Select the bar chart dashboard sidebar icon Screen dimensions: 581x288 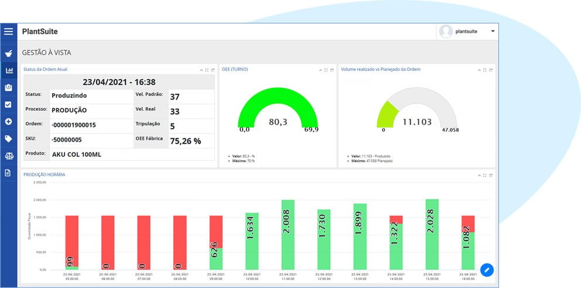coord(9,70)
